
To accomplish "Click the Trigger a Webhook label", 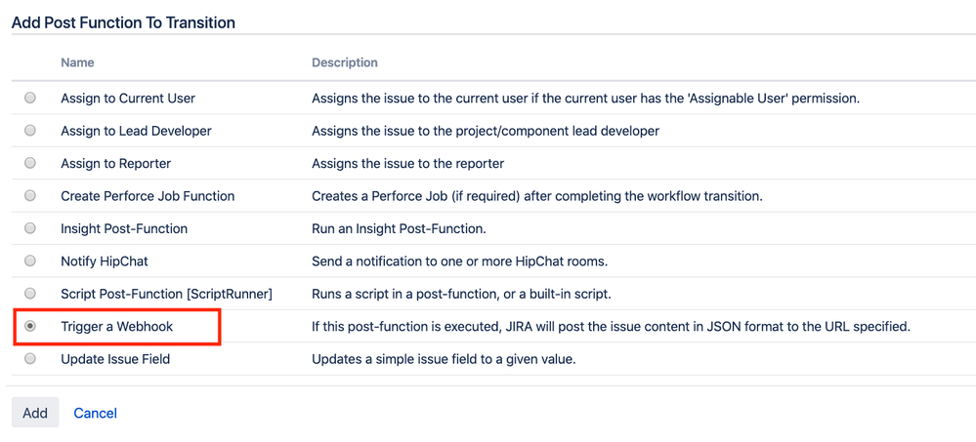I will (117, 326).
